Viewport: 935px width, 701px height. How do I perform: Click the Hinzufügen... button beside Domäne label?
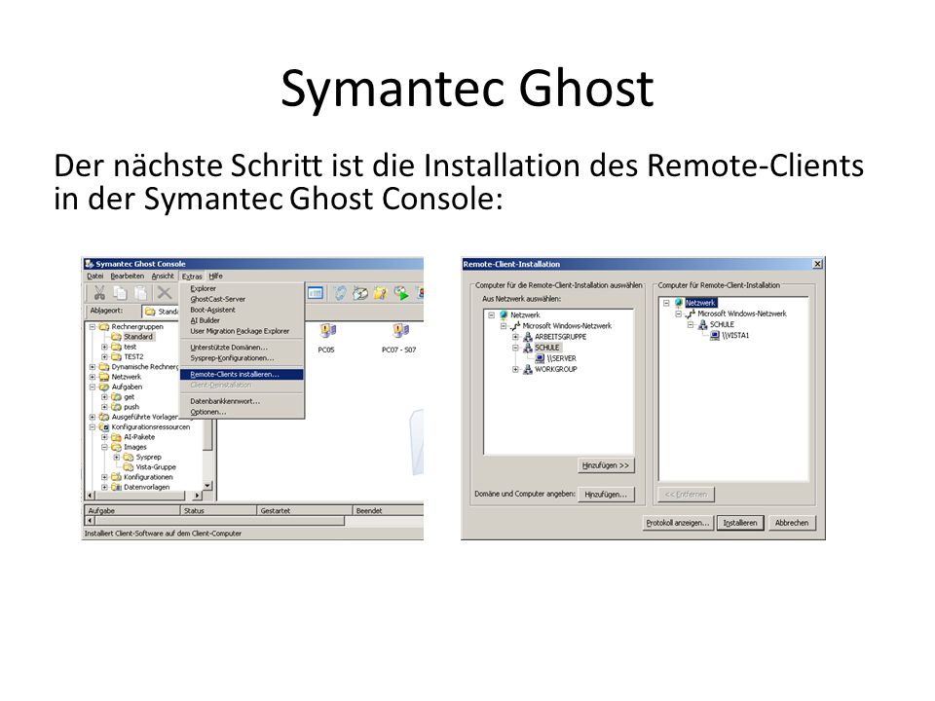pos(606,495)
